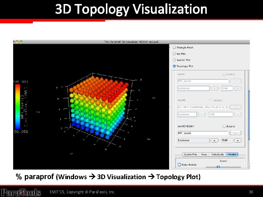Click the event2 CCHEBY3 function field
Image resolution: width=263 pixels, height=197 pixels.
point(203,107)
